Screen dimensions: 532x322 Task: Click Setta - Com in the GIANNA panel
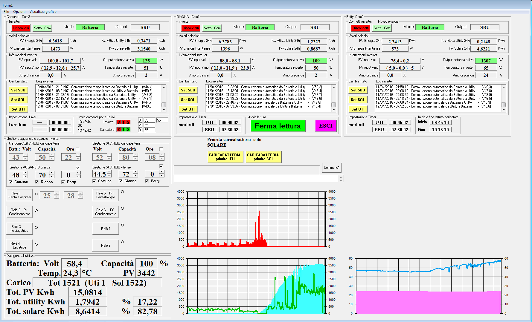click(212, 28)
